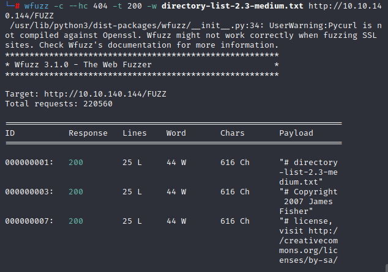The height and width of the screenshot is (272, 388).
Task: Click the '/creativecom' payload line
Action: pos(308,241)
